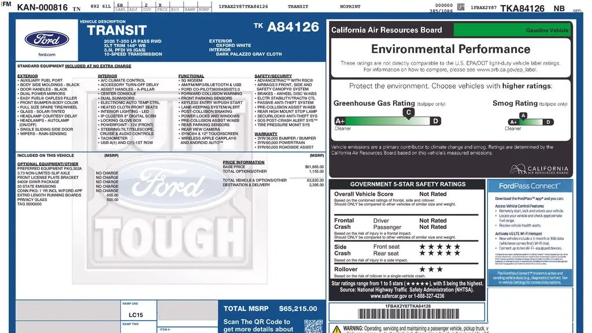Click the TACHOMETER item

point(114,138)
